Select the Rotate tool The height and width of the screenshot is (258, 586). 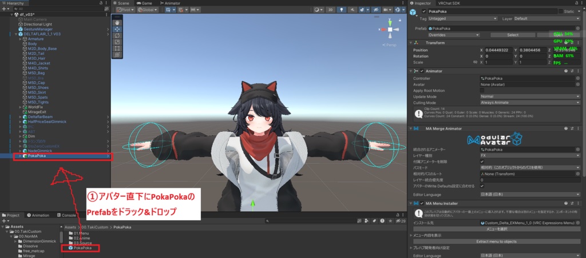[117, 35]
